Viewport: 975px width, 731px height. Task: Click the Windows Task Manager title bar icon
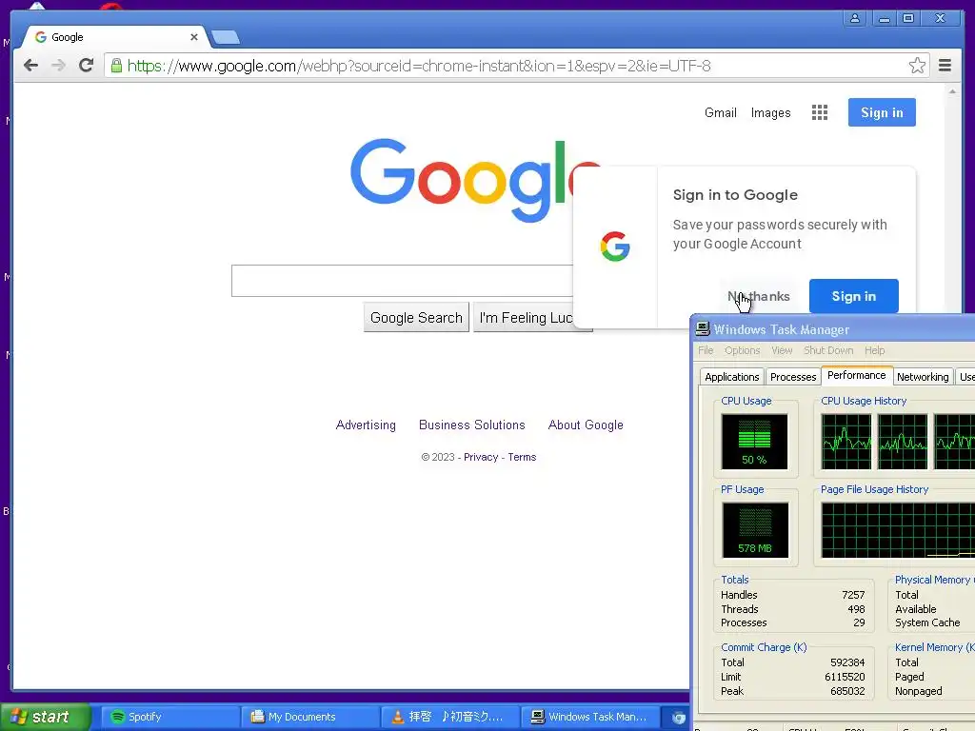[x=703, y=328]
